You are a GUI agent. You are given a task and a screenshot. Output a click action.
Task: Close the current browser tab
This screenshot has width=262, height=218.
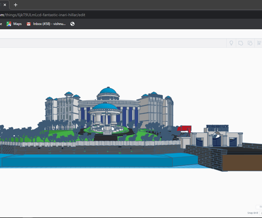pos(5,5)
